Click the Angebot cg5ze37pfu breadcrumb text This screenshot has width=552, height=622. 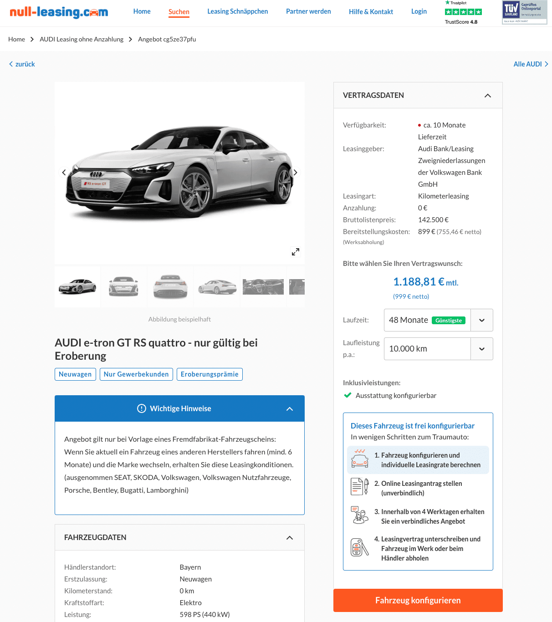[167, 39]
